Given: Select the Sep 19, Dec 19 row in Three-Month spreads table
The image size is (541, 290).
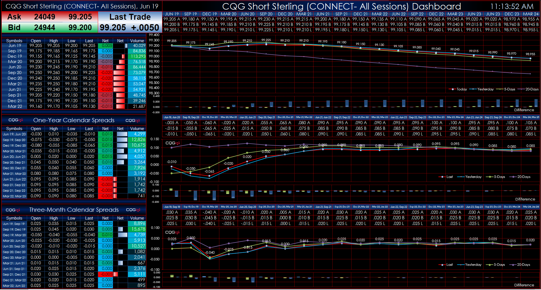Looking at the screenshot, I should pyautogui.click(x=74, y=229).
